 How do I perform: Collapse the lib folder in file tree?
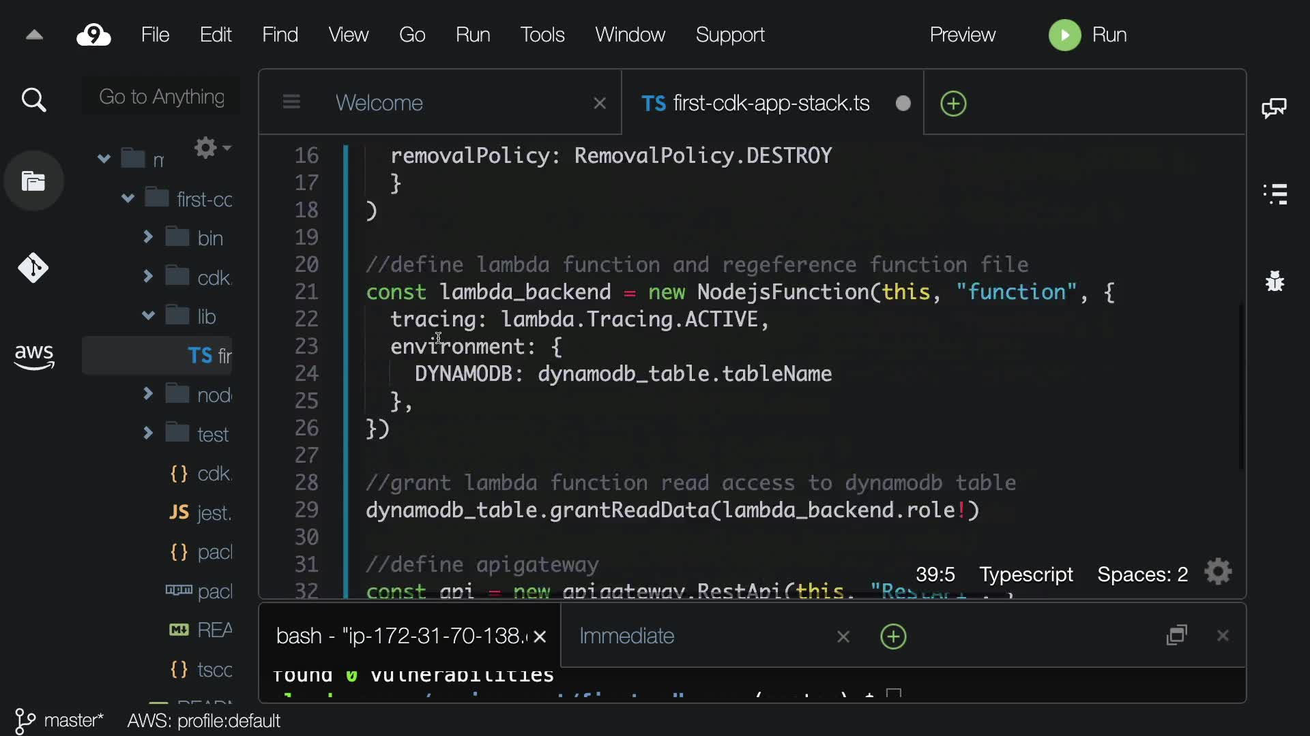coord(148,316)
